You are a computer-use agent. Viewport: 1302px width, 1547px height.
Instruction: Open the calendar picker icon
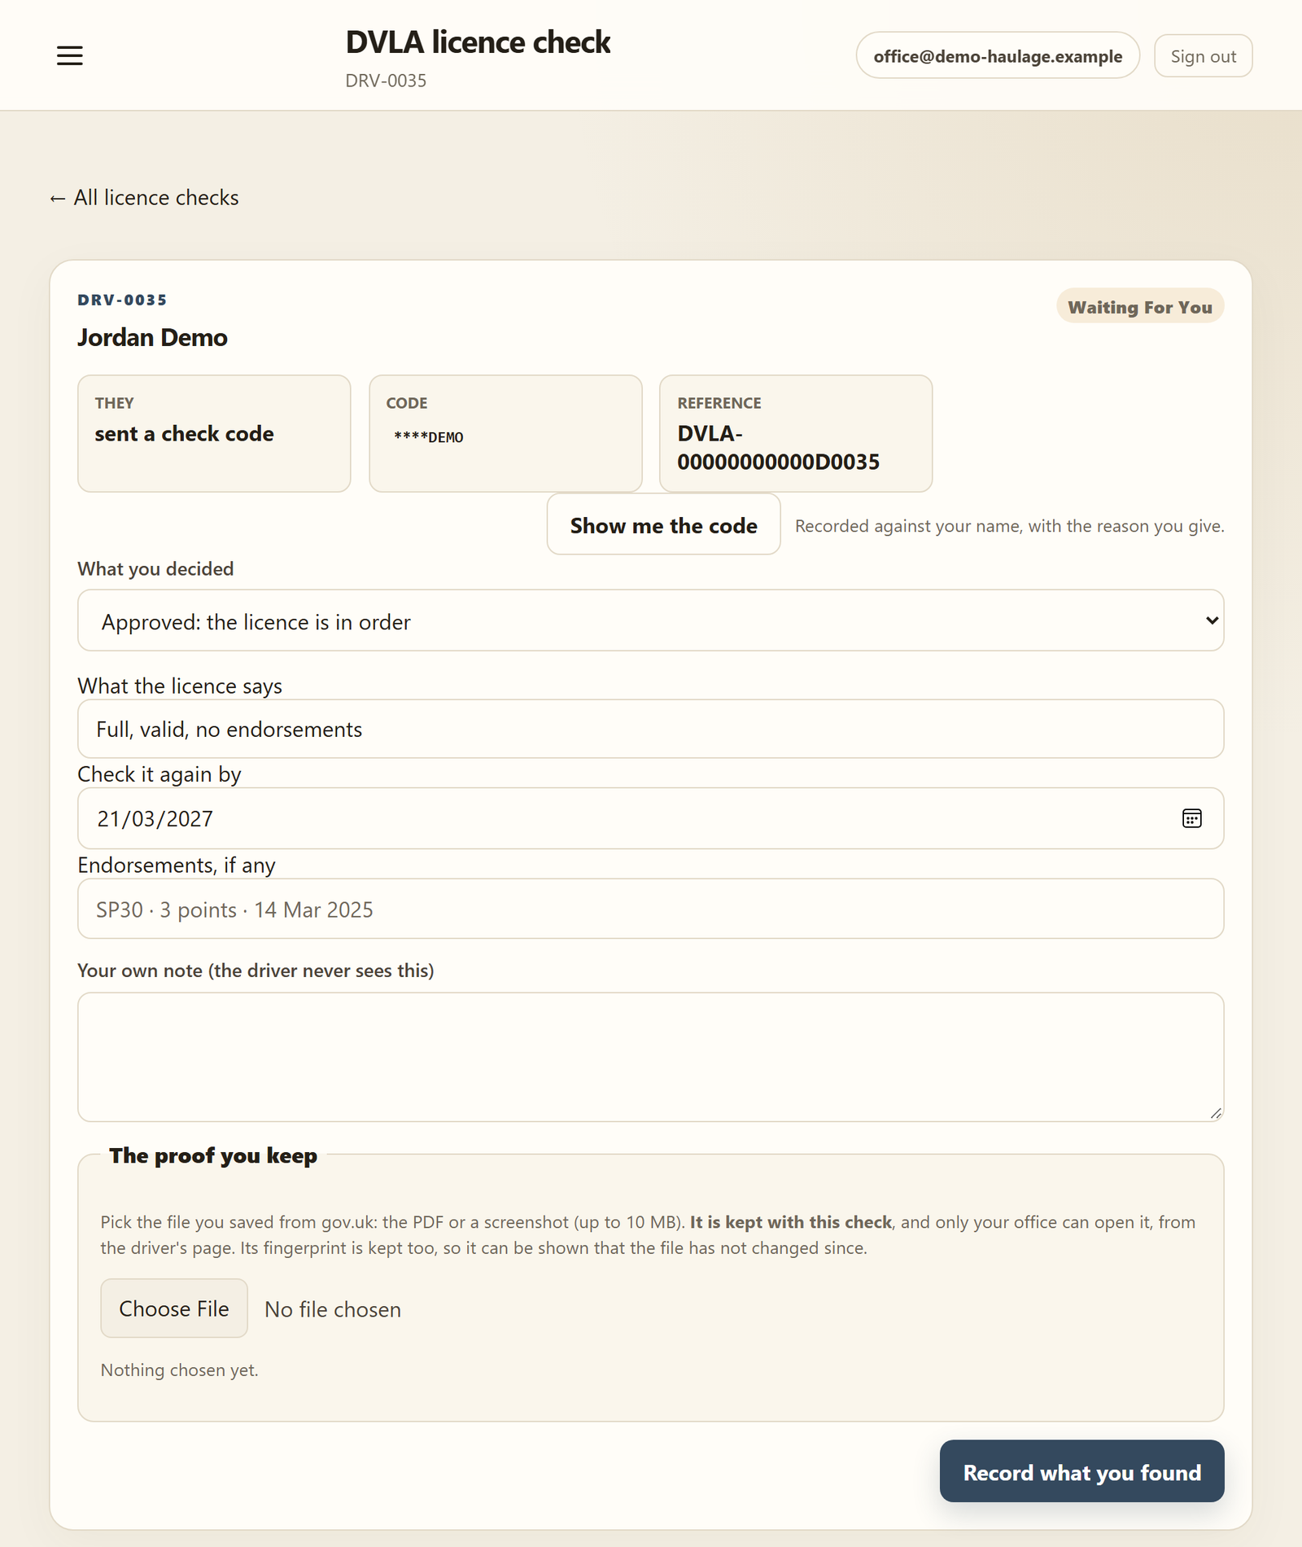[1191, 818]
